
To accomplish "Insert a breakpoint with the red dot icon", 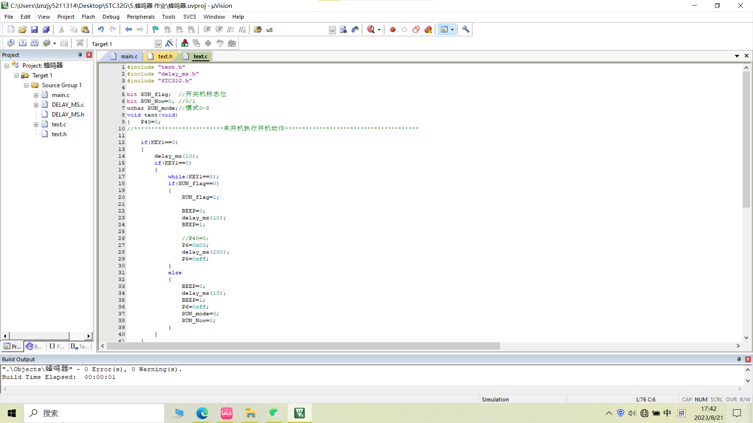I will (x=393, y=29).
